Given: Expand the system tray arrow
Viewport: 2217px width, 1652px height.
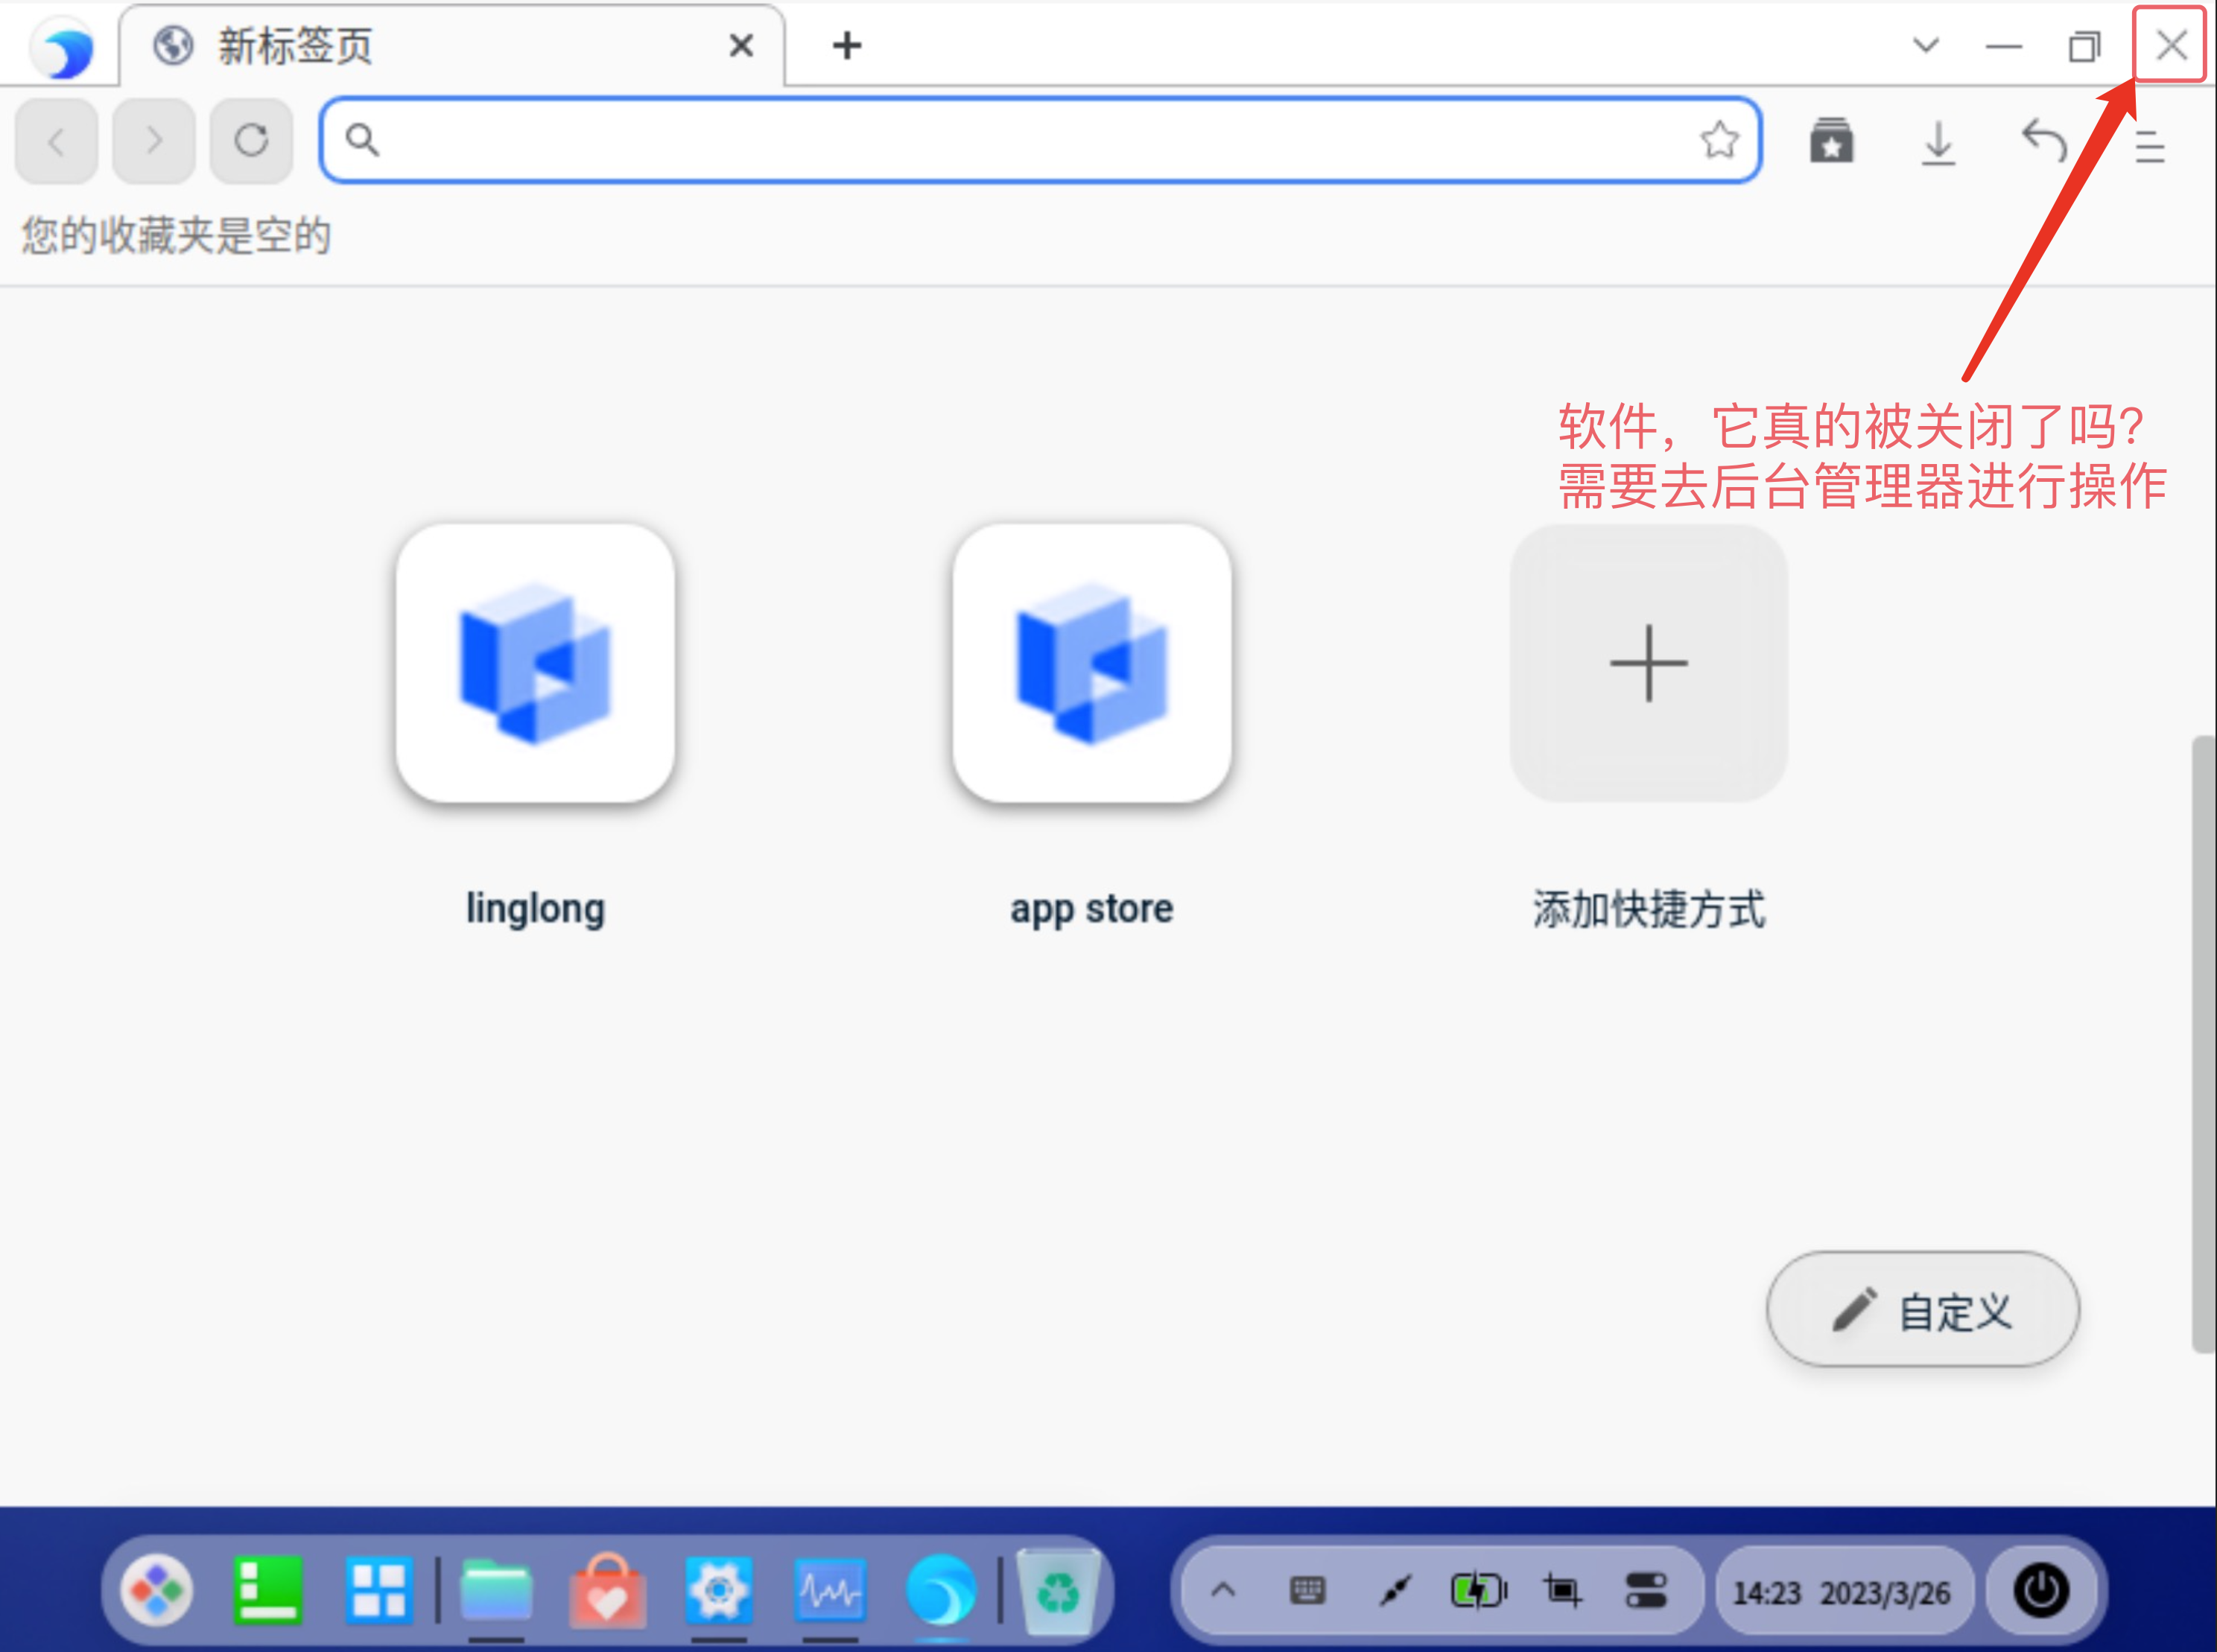Looking at the screenshot, I should (x=1223, y=1590).
